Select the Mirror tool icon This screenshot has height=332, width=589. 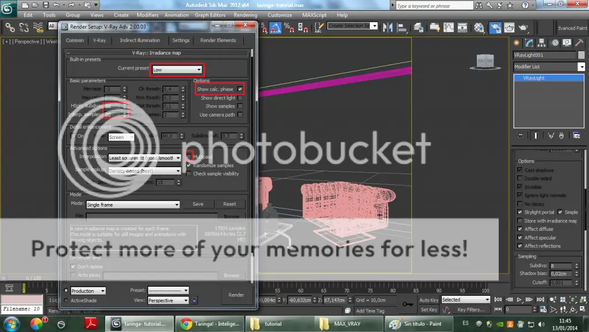pos(387,26)
